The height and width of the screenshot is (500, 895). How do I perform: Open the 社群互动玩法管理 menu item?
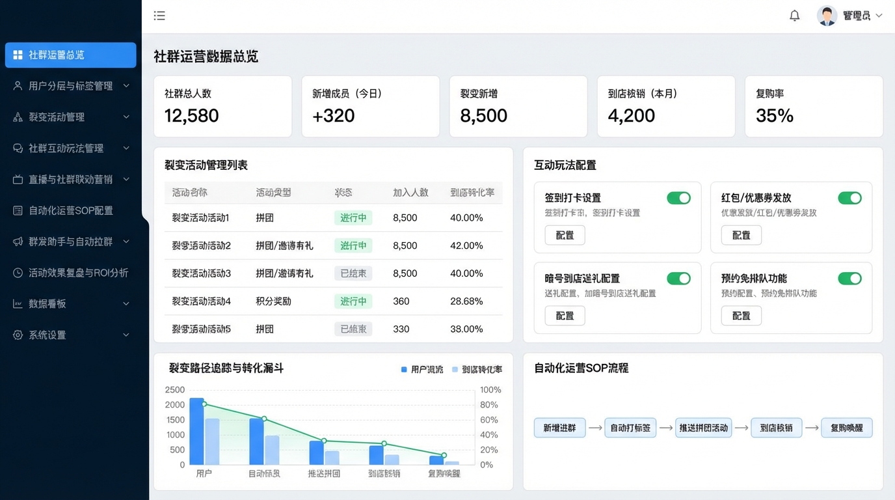[66, 148]
